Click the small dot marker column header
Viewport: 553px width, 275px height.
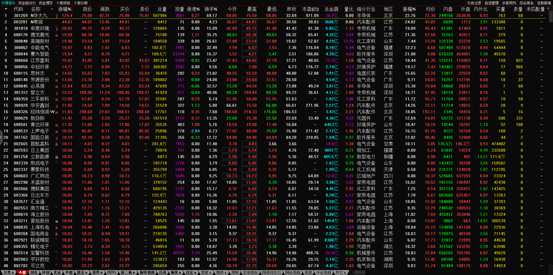pos(52,9)
